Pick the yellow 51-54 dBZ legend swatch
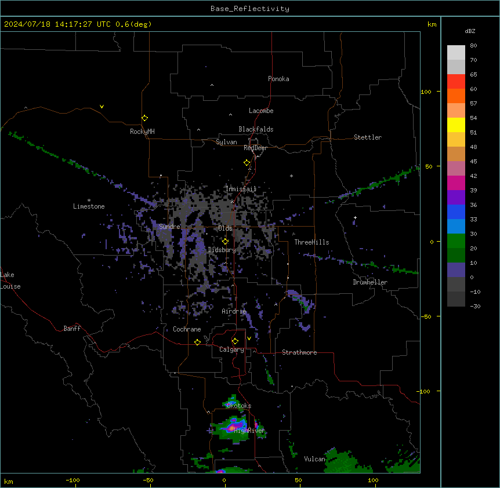Image resolution: width=500 pixels, height=488 pixels. [x=456, y=125]
